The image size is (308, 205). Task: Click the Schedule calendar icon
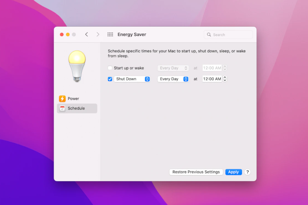[x=62, y=109]
